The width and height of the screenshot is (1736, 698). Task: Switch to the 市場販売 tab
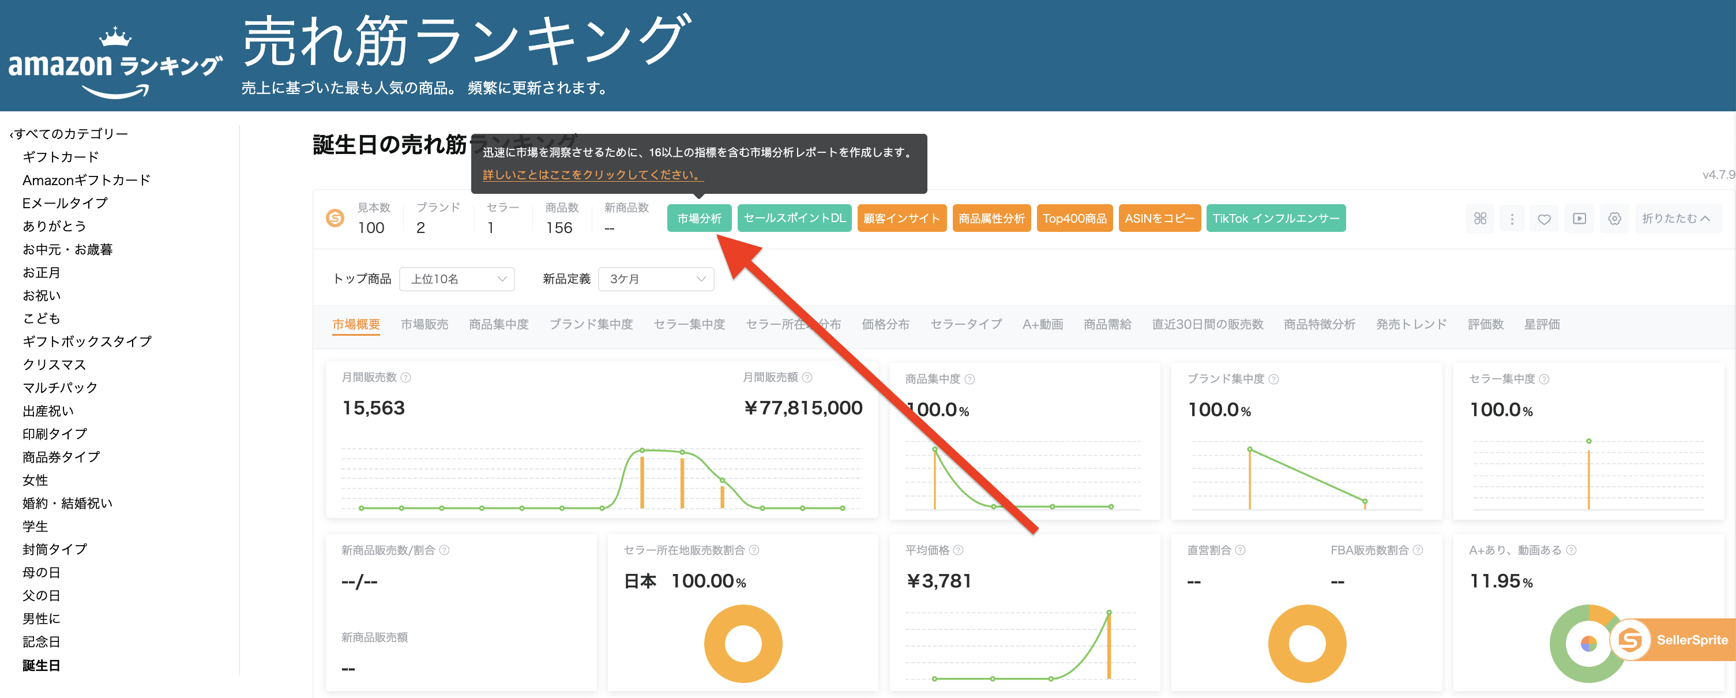(x=424, y=324)
